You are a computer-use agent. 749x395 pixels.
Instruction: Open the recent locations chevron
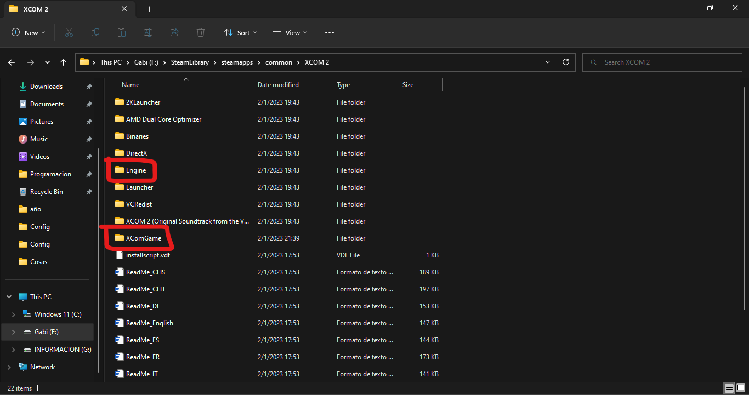tap(47, 62)
